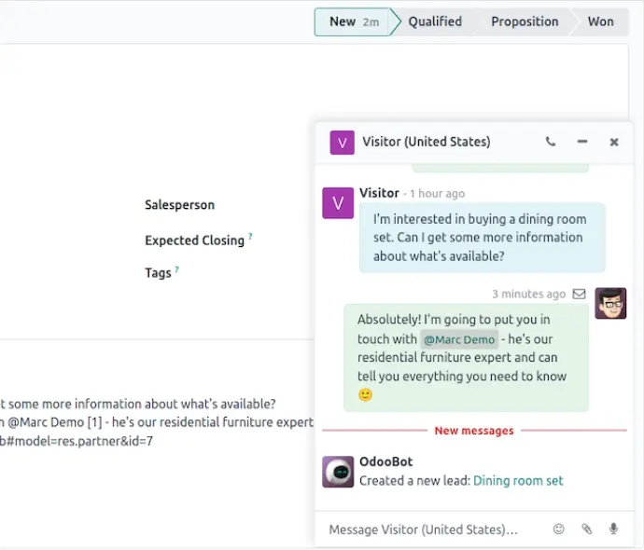Click the Expected Closing help tooltip mark
Screen dimensions: 644x550
coord(250,236)
